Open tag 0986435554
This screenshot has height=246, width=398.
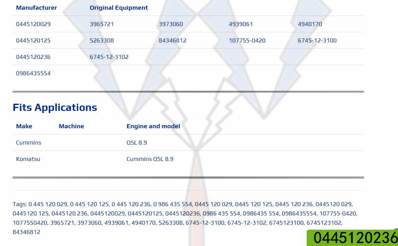299,214
